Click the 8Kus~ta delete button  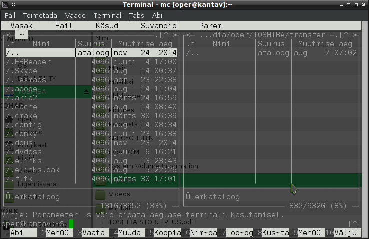click(274, 233)
